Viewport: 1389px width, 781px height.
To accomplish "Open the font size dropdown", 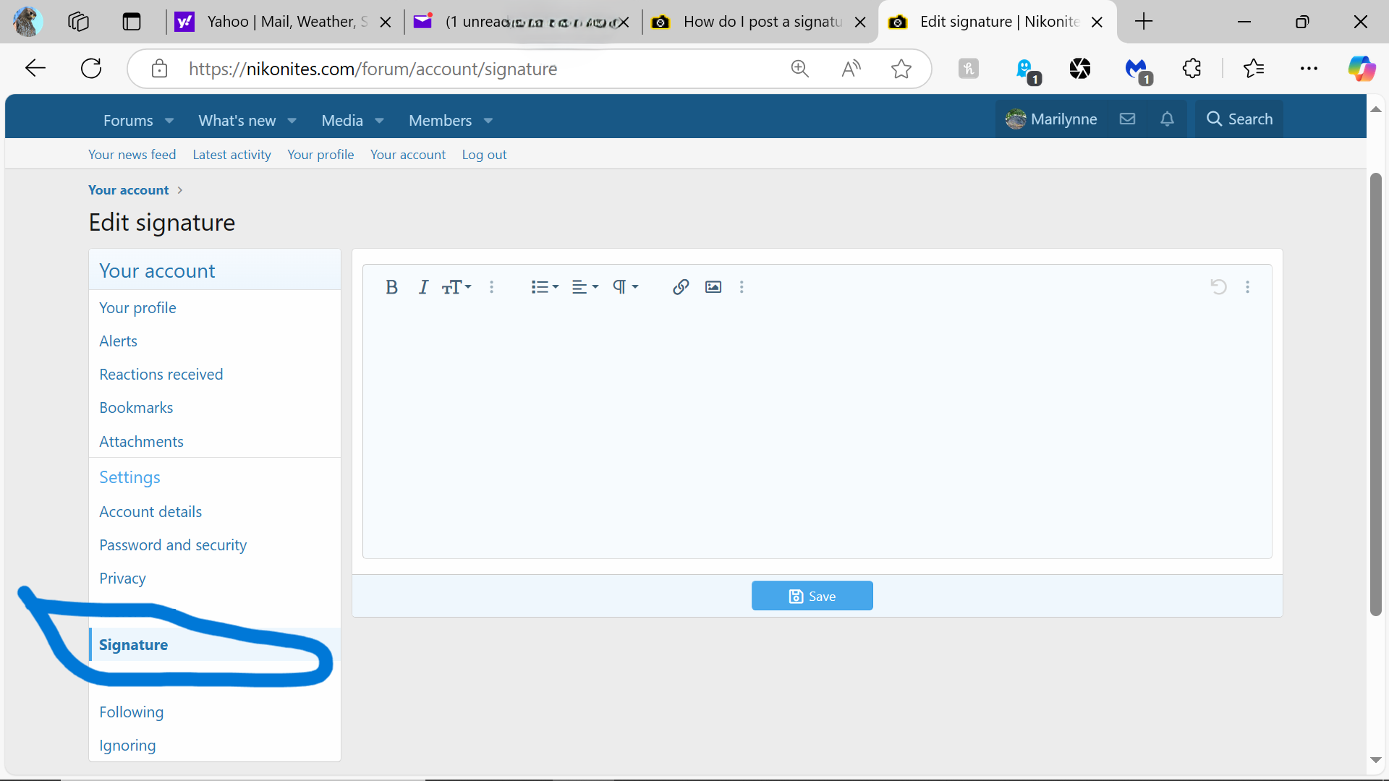I will tap(456, 287).
